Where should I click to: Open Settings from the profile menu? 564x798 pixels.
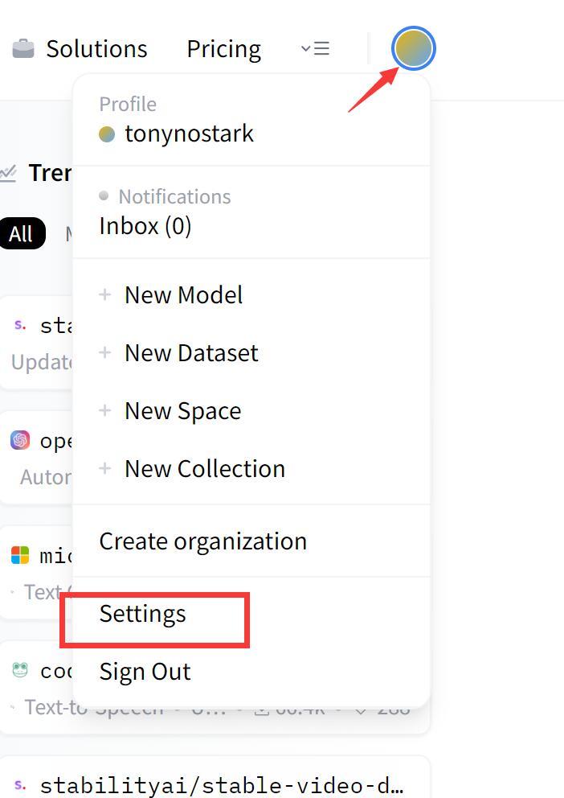[x=143, y=614]
